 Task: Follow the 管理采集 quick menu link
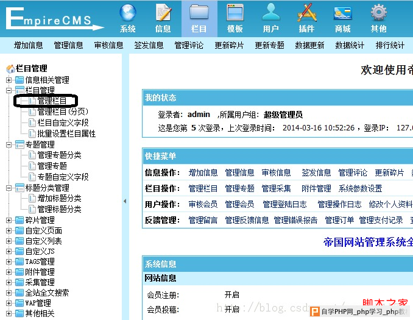coord(277,188)
